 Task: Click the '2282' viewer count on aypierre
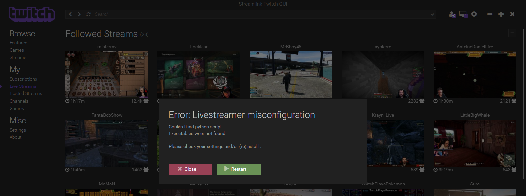[x=413, y=101]
